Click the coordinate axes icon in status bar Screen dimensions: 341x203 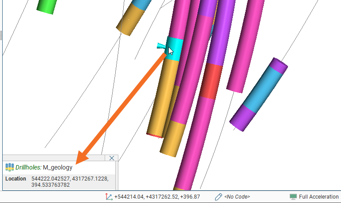point(109,197)
